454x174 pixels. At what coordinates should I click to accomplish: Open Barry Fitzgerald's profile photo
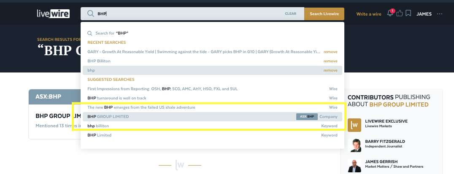coord(354,145)
